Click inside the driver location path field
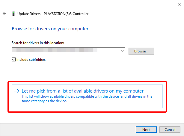184x136 pixels. click(66, 51)
